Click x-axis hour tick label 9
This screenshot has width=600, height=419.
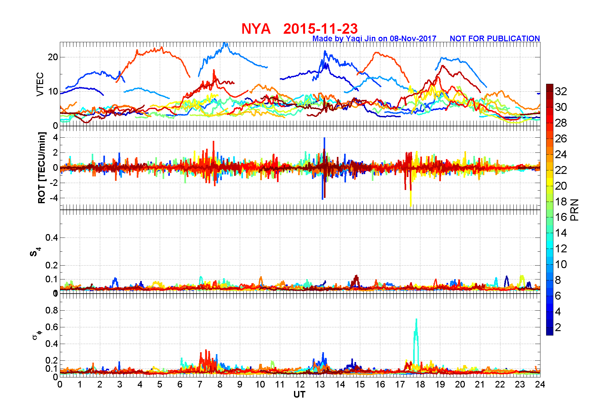pos(240,384)
